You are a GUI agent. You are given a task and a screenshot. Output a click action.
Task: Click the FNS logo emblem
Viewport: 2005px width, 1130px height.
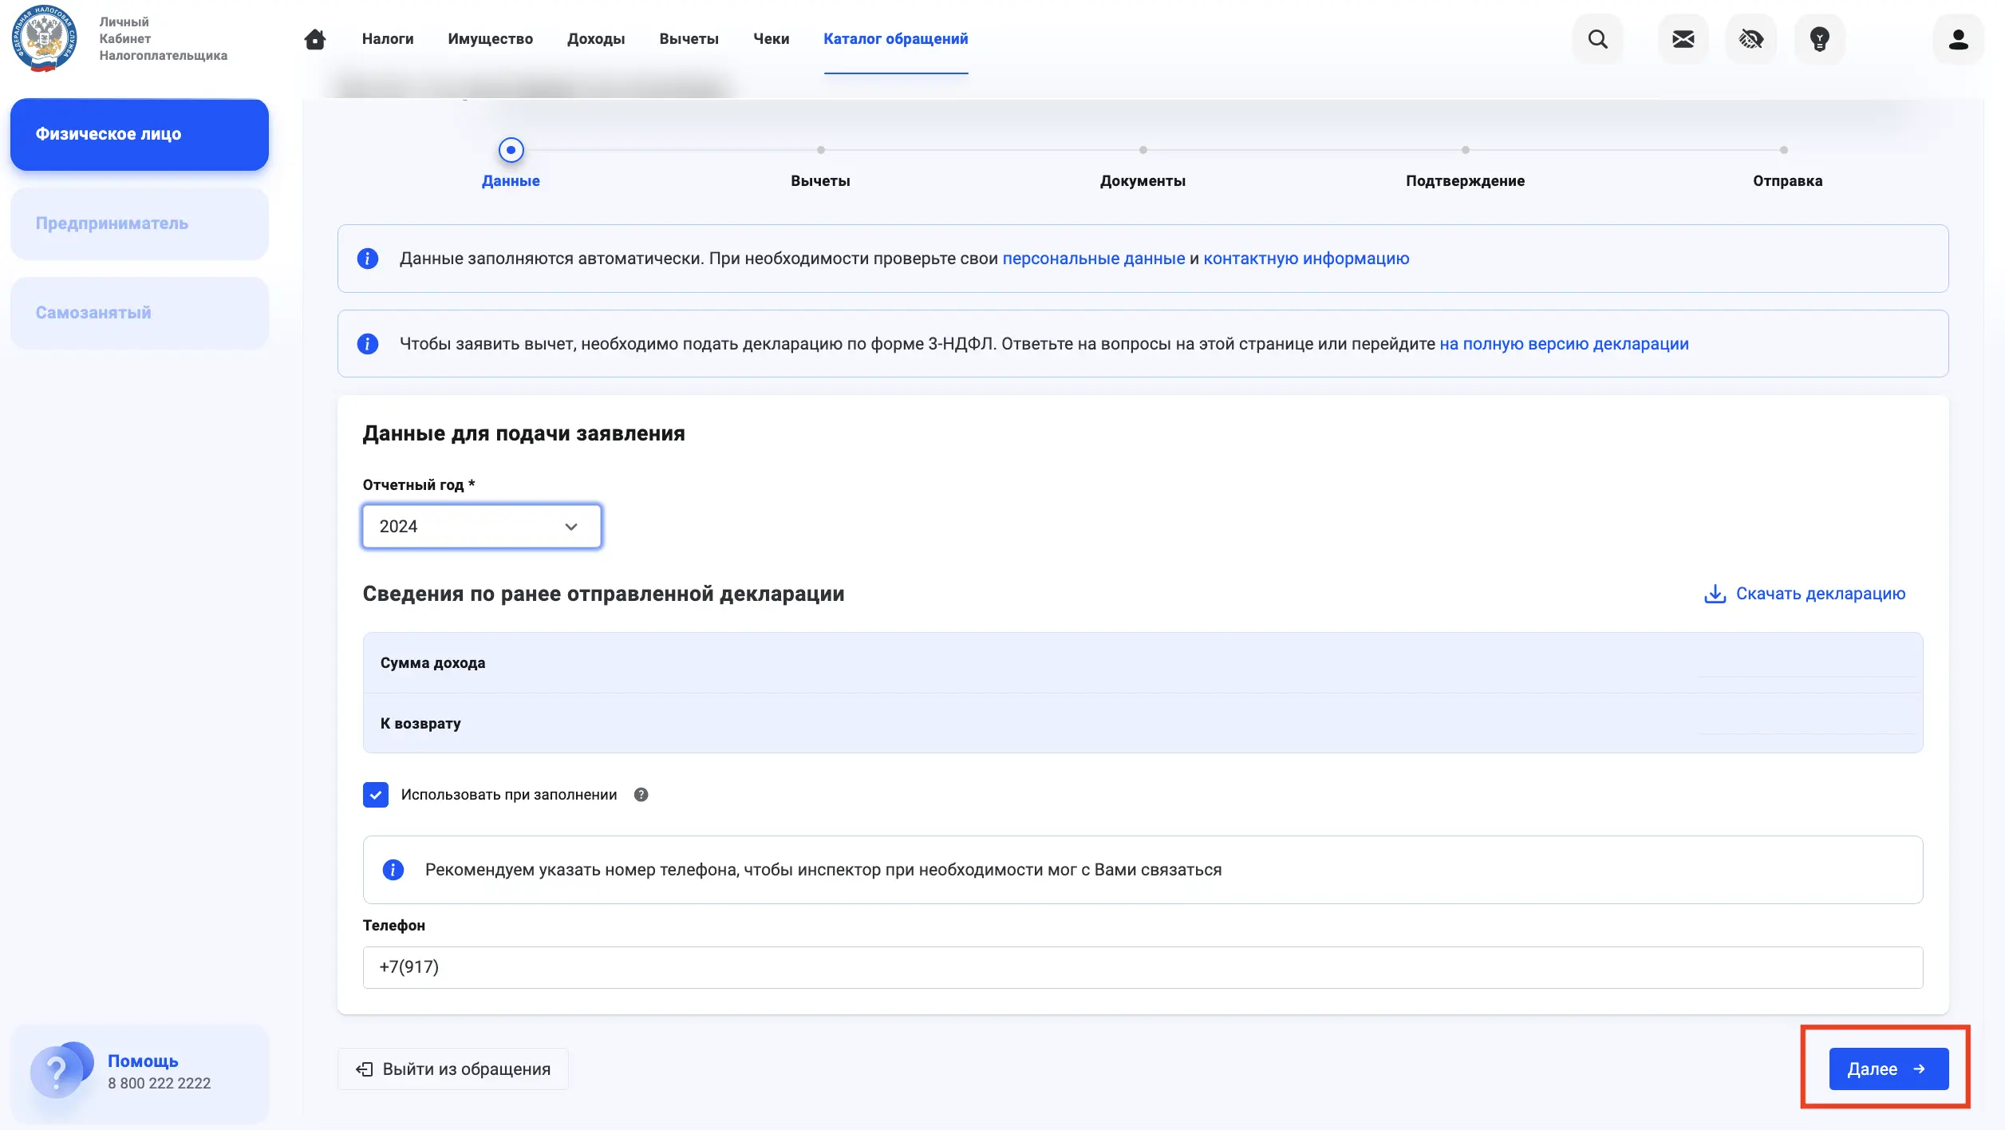click(x=45, y=38)
